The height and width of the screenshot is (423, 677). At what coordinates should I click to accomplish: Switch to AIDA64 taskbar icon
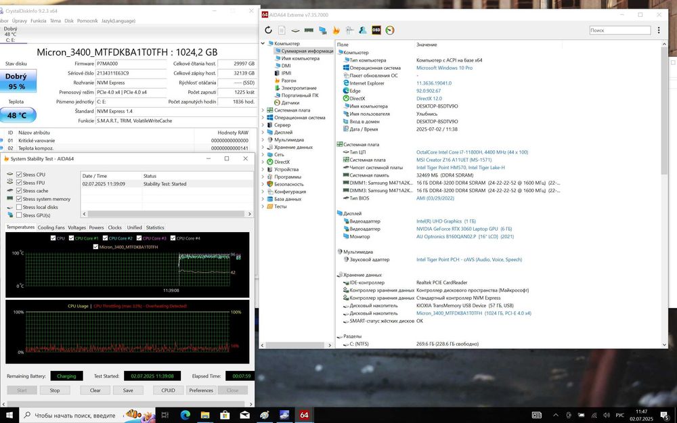coord(304,416)
